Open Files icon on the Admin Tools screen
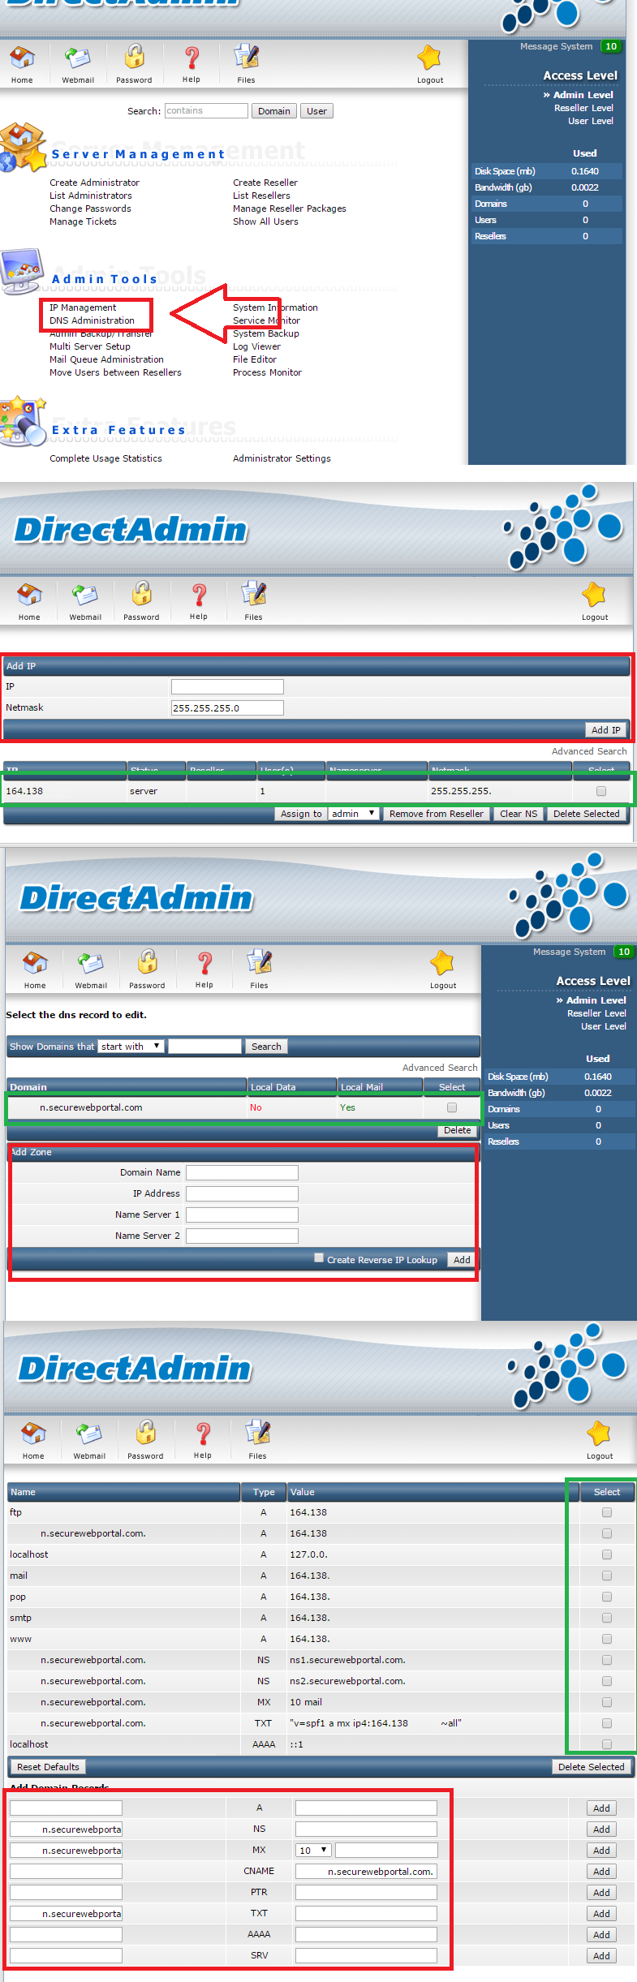Image resolution: width=637 pixels, height=1982 pixels. tap(247, 58)
